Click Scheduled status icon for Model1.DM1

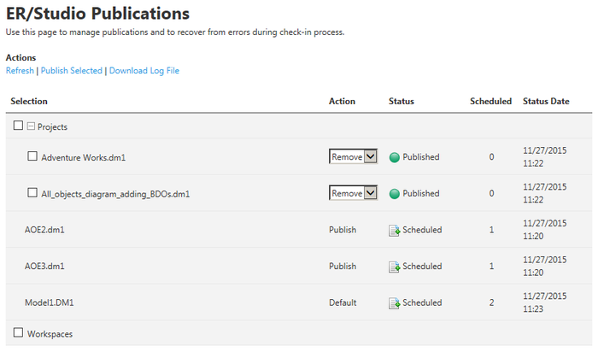pos(395,303)
